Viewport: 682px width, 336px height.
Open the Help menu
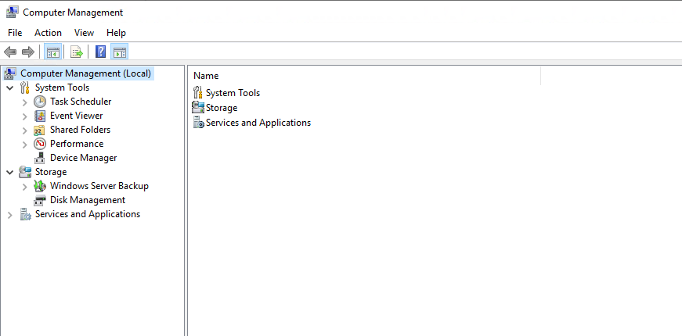(x=116, y=33)
